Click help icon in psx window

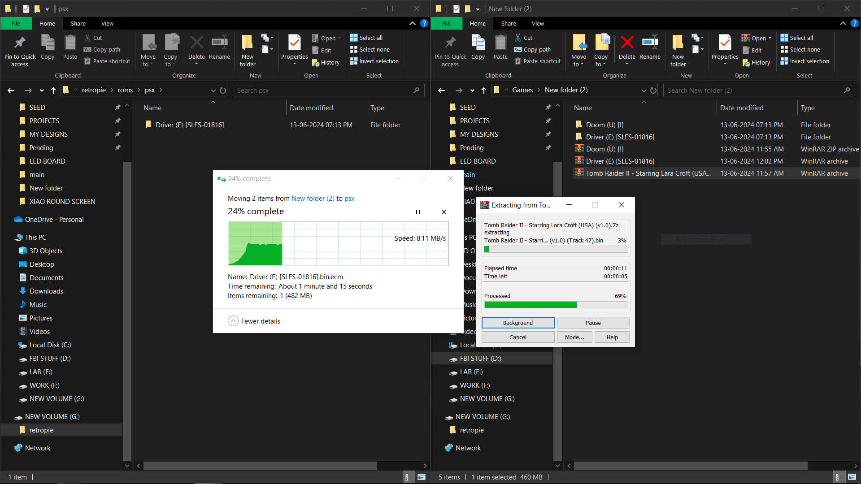(x=424, y=23)
